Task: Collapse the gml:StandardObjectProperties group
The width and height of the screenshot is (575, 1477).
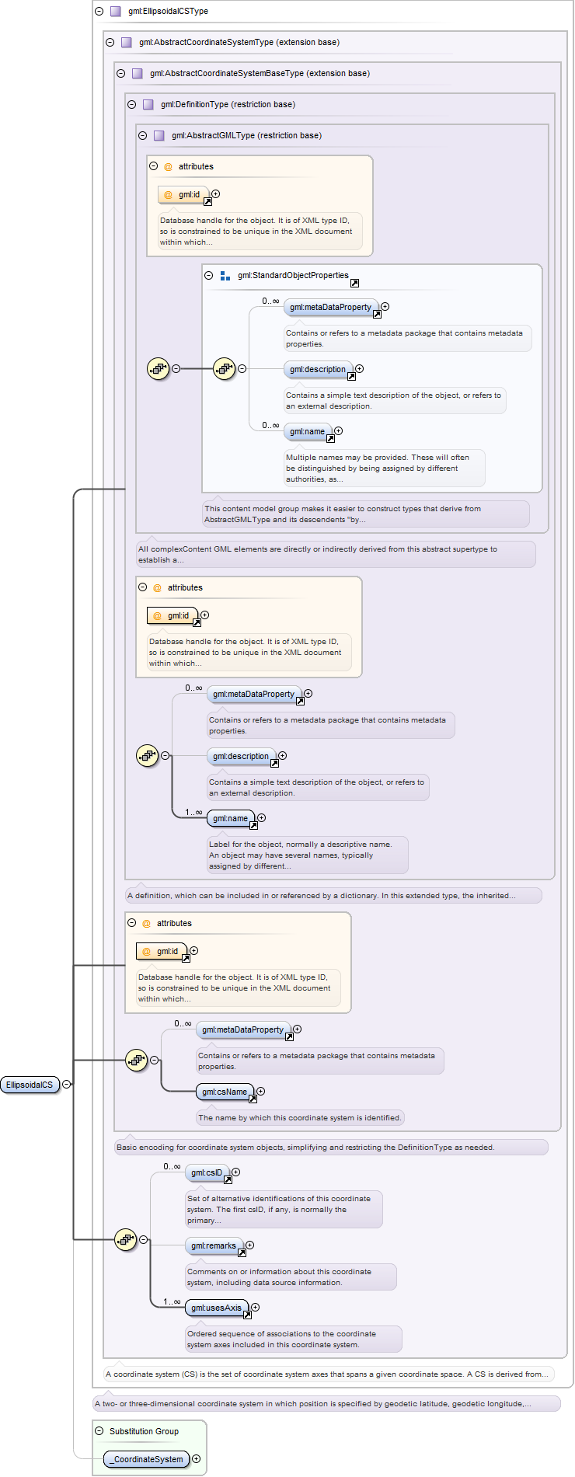Action: click(208, 276)
